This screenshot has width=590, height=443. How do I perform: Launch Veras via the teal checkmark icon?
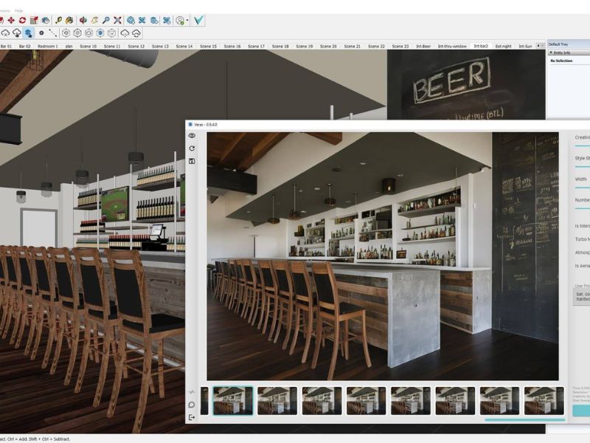[198, 20]
